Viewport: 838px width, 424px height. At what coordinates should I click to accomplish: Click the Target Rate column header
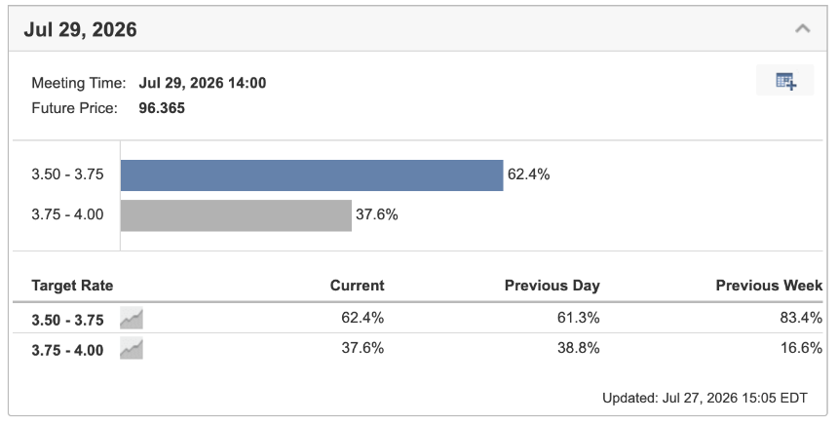(72, 286)
